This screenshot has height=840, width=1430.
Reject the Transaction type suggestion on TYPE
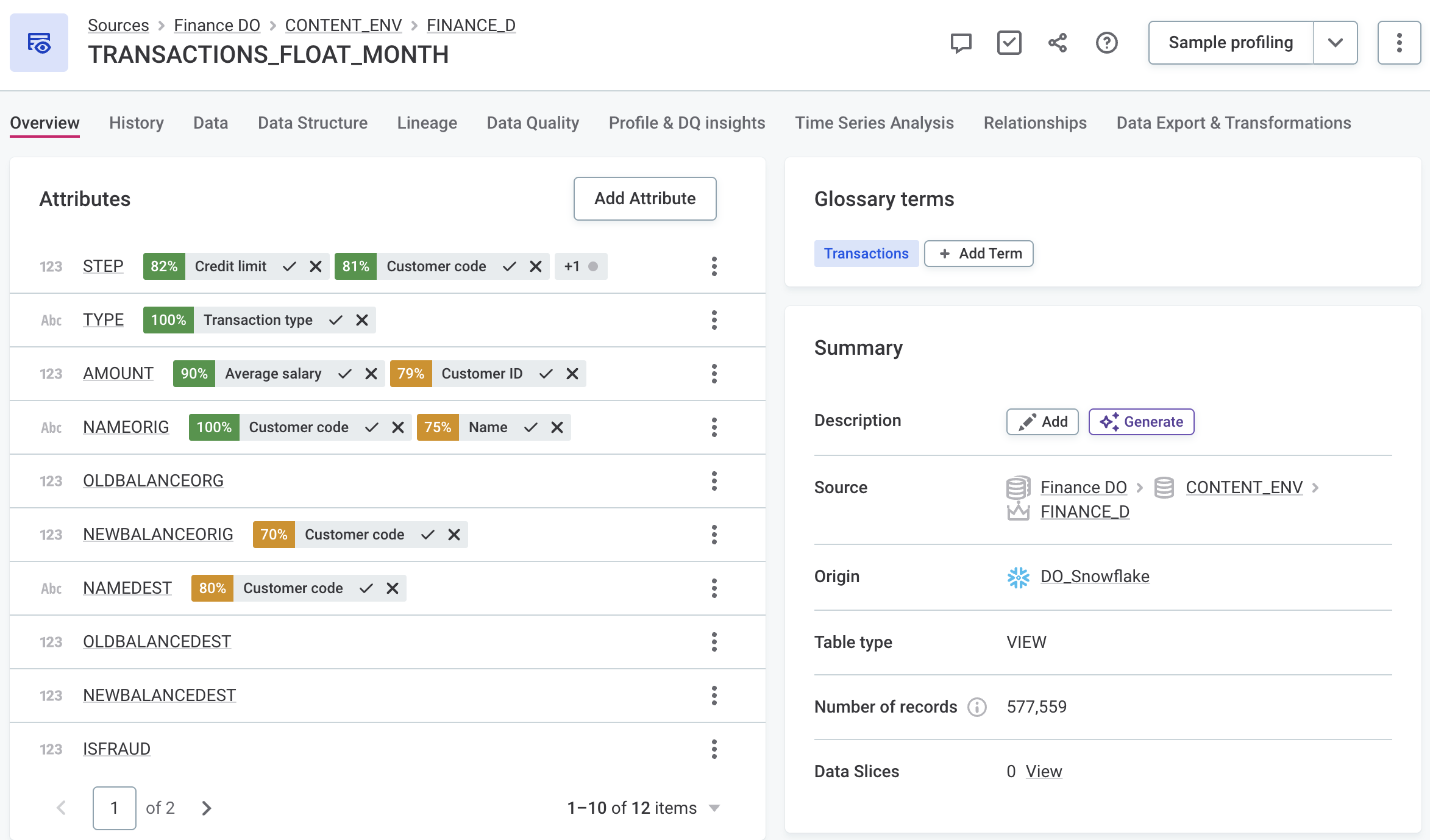point(362,320)
